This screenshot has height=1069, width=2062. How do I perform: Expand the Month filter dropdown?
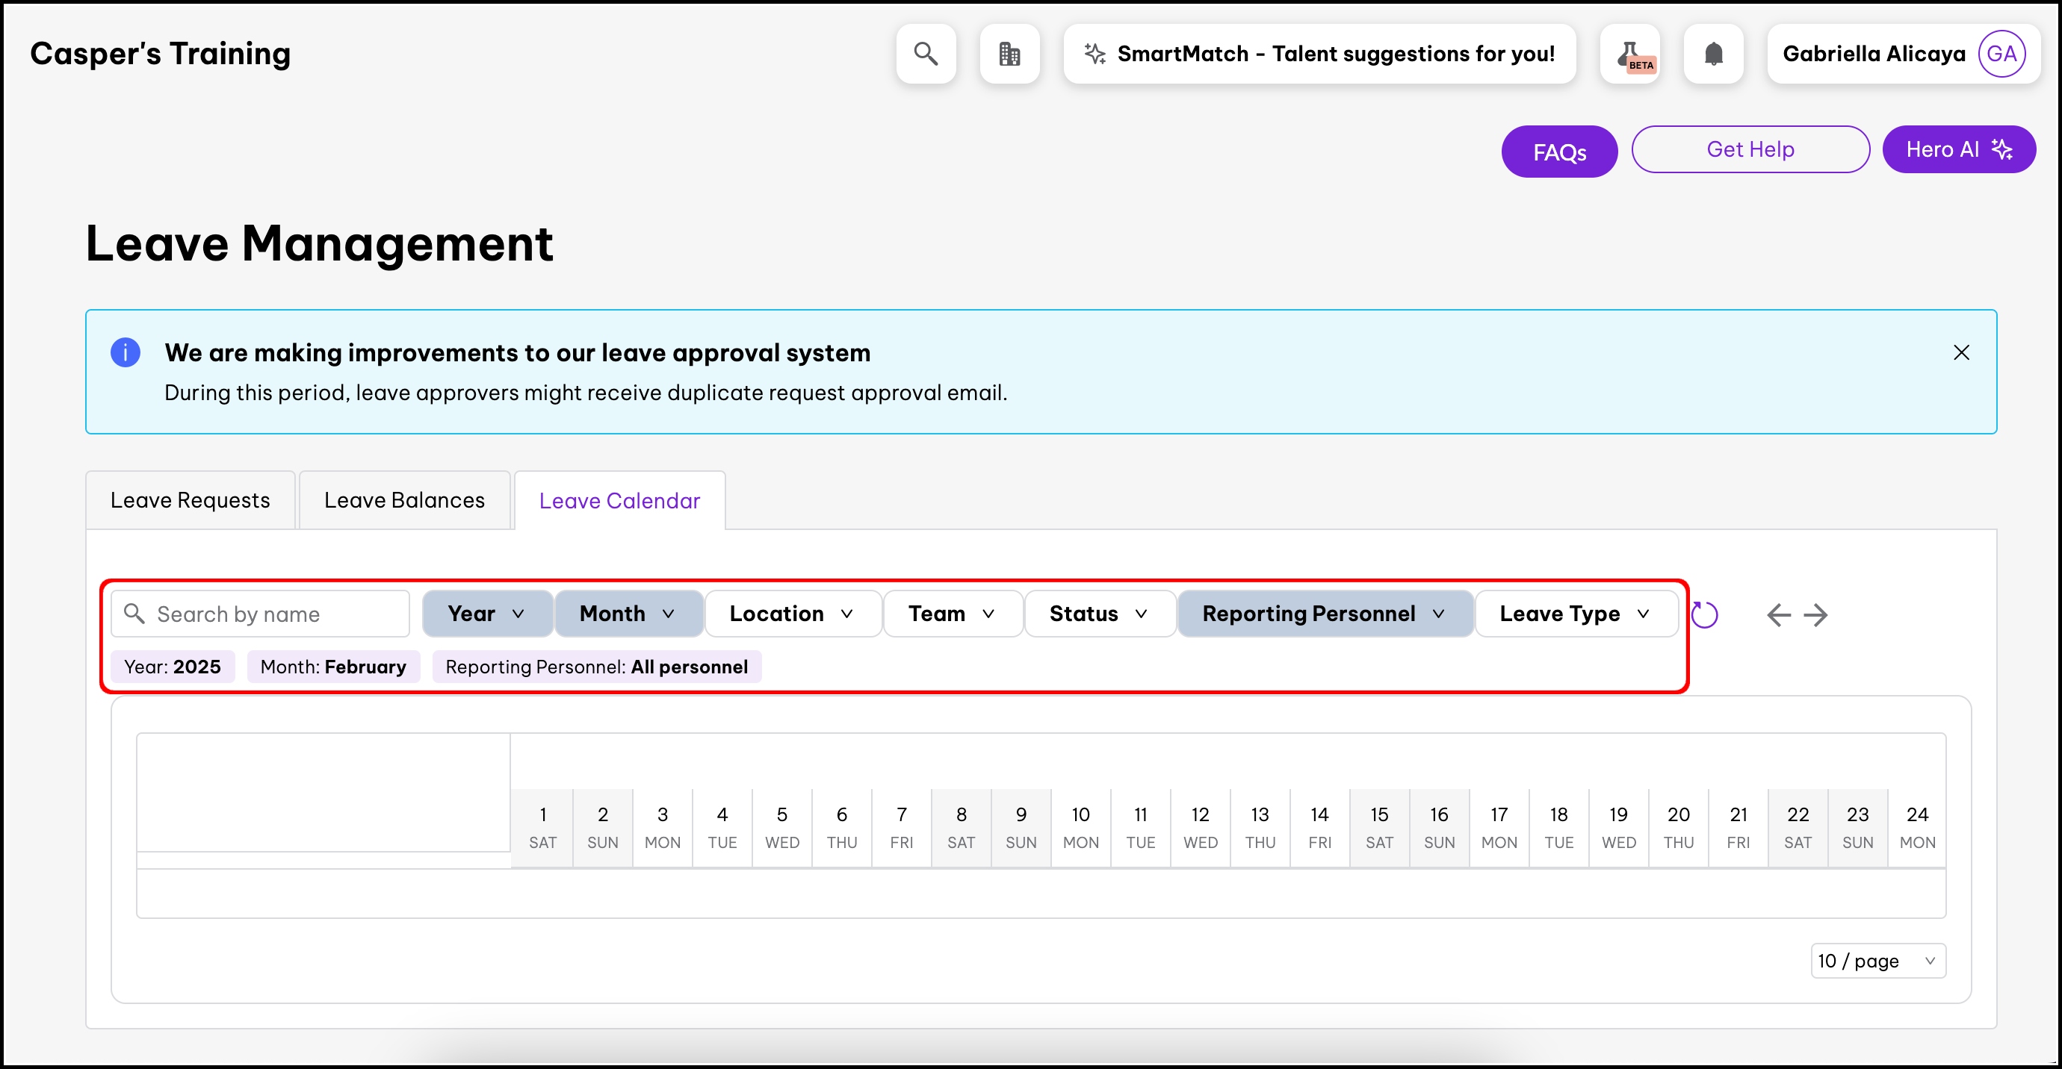[x=628, y=614]
